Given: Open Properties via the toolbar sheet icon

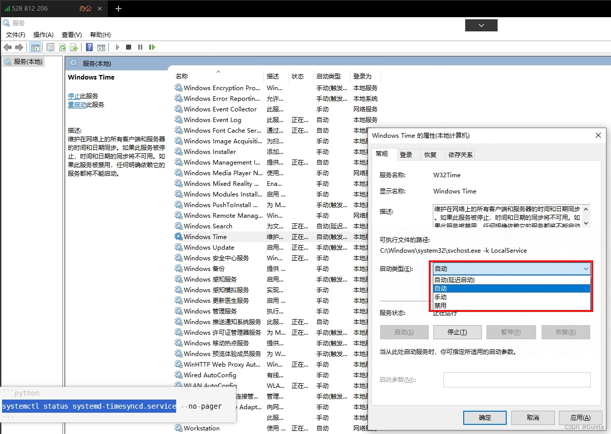Looking at the screenshot, I should [50, 47].
